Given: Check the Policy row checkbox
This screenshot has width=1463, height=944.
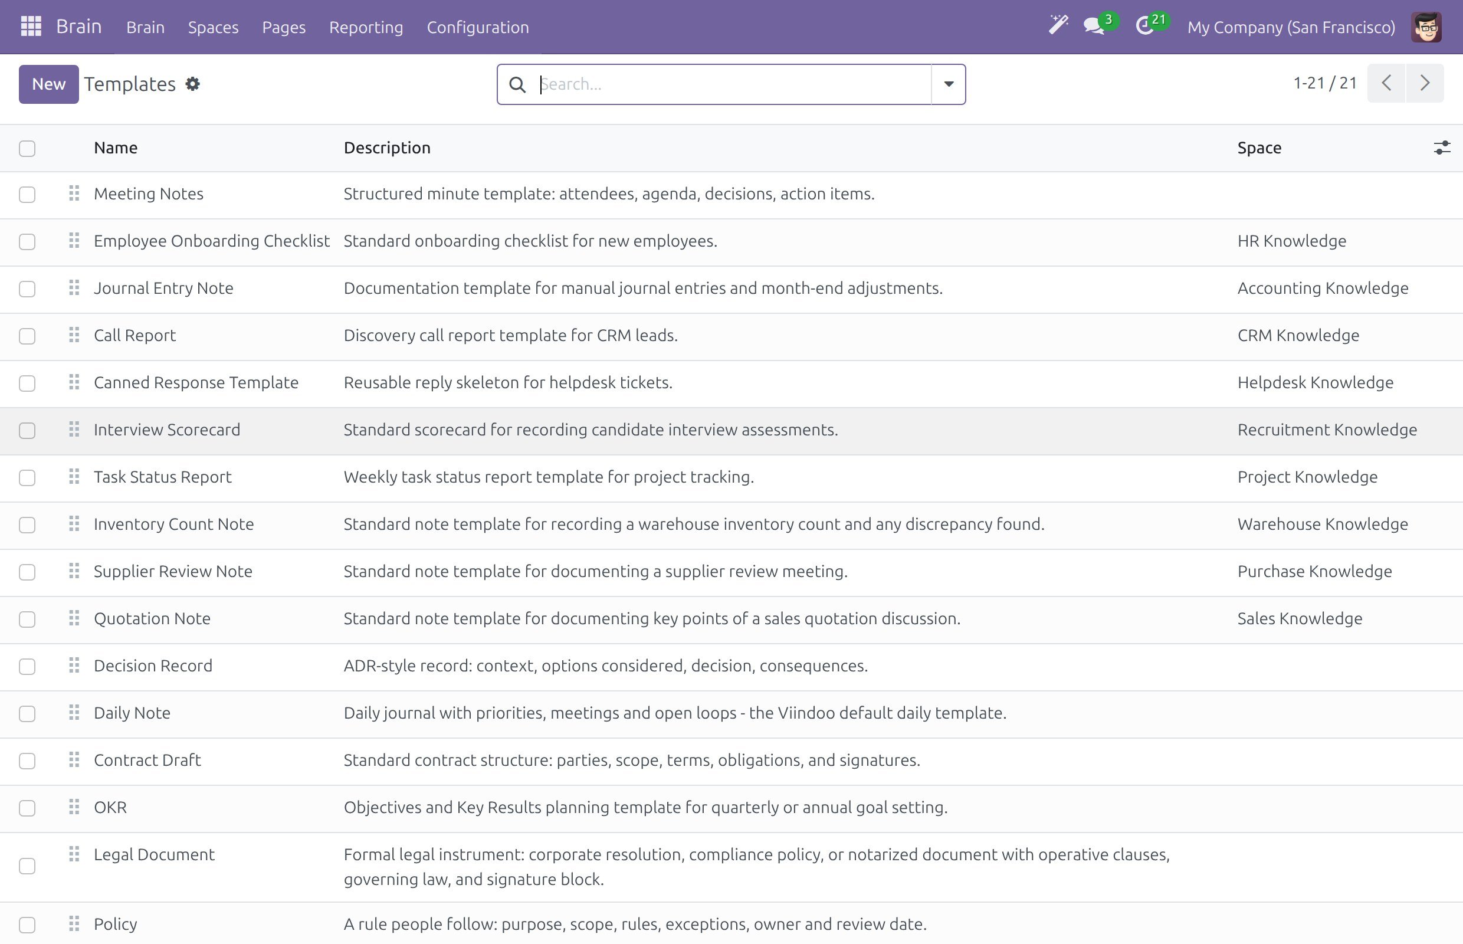Looking at the screenshot, I should (x=27, y=925).
